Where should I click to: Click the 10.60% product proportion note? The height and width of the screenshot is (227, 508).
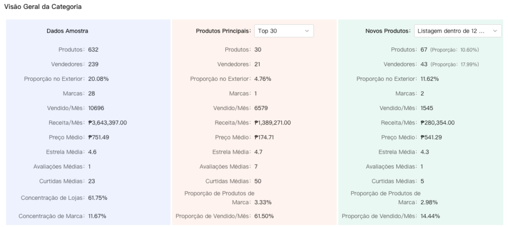454,50
